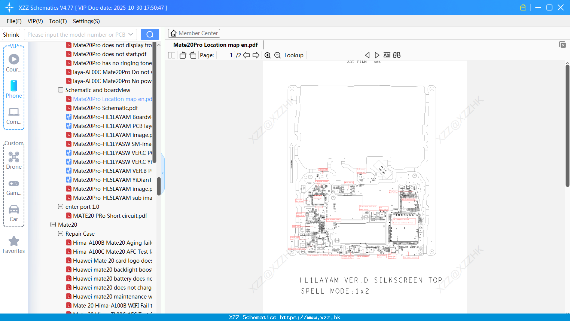Zoom out of the PDF

277,55
